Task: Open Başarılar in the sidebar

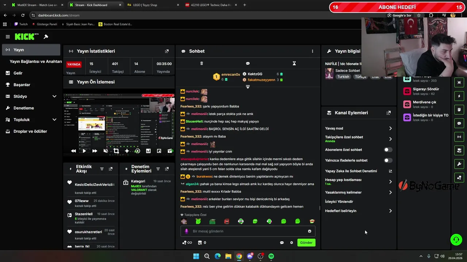Action: tap(31, 85)
